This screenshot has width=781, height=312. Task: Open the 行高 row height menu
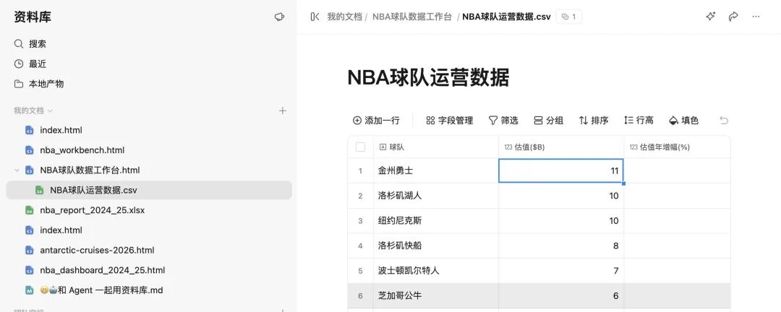(639, 121)
